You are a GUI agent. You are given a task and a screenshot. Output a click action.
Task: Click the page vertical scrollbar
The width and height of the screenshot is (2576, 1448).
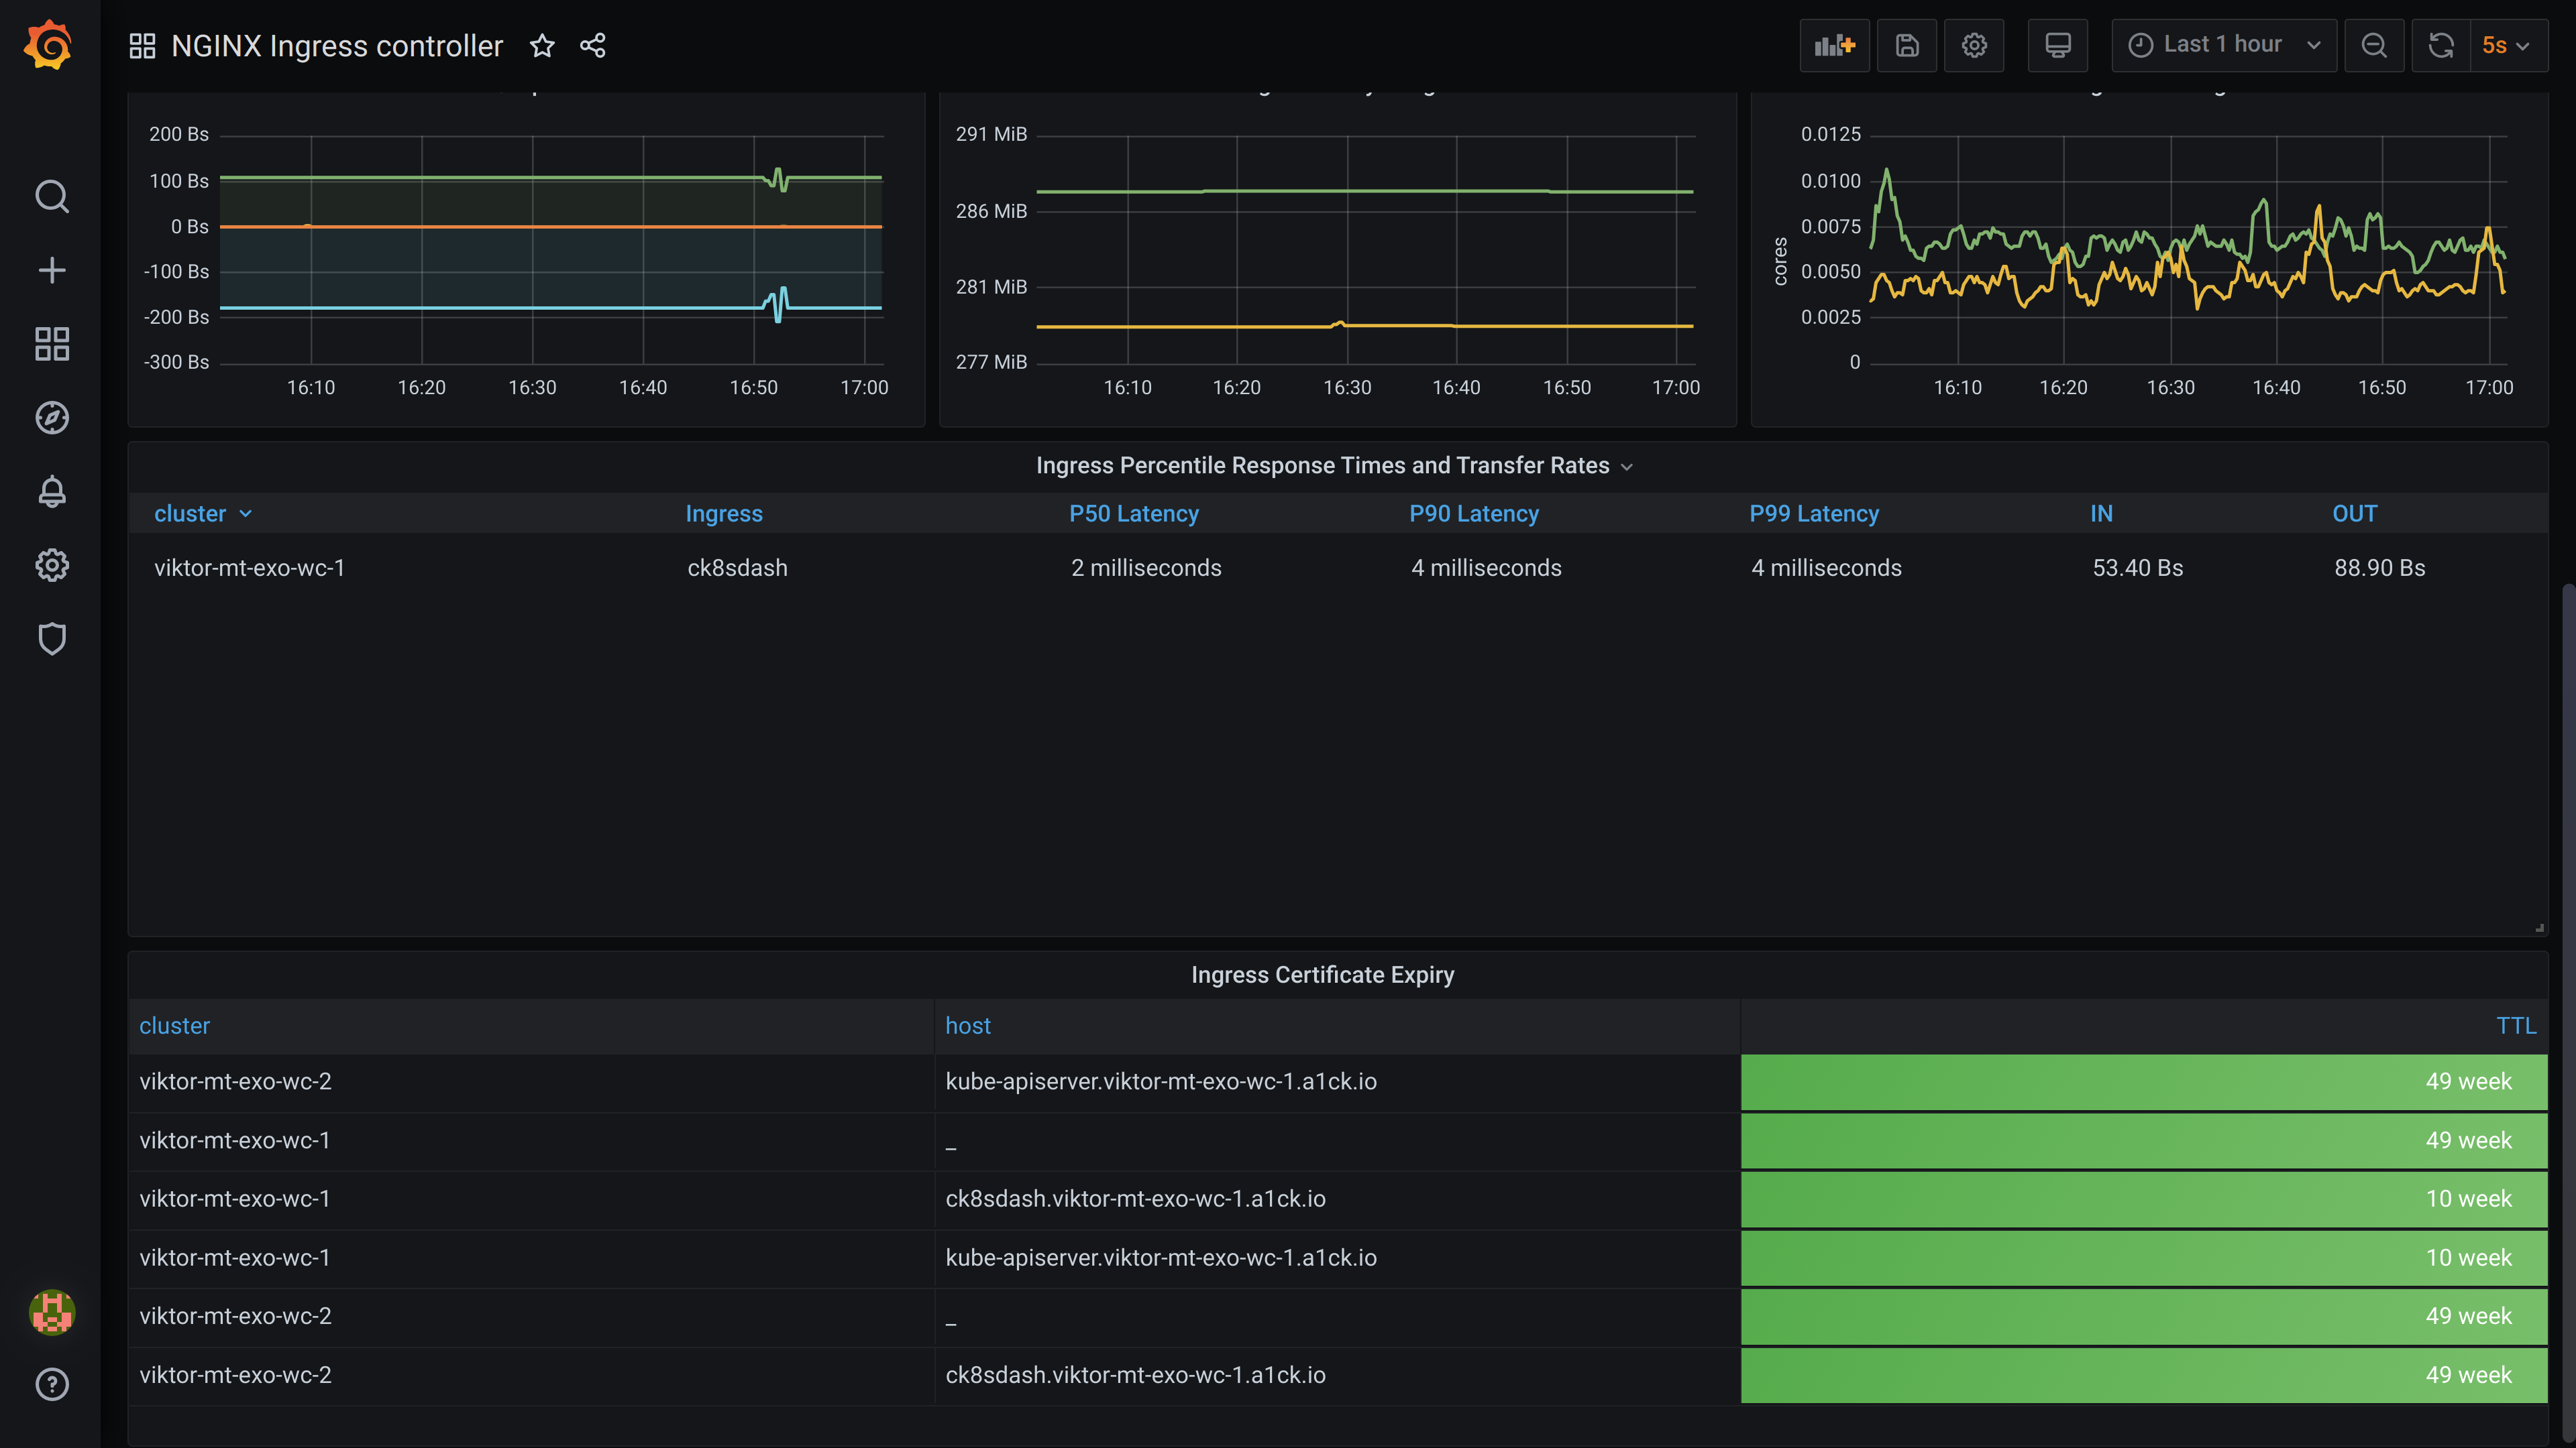[2569, 1014]
